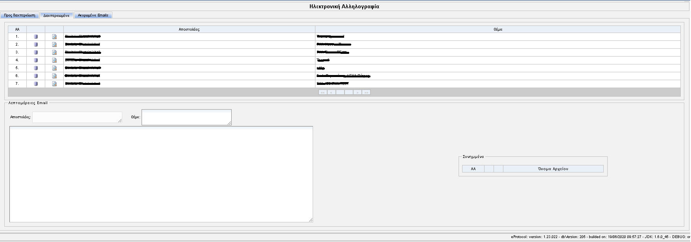Preview email with magnifier icon in row 7

(x=55, y=84)
